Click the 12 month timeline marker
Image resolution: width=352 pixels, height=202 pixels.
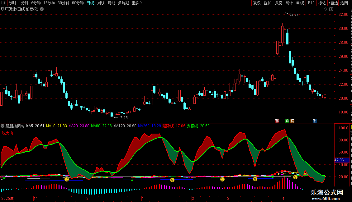click(x=86, y=198)
